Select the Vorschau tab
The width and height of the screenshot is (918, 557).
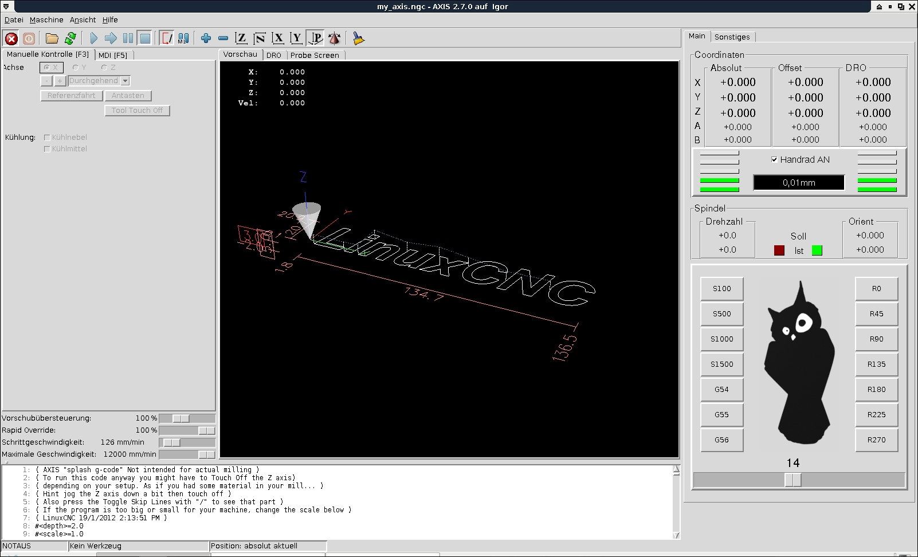point(240,54)
